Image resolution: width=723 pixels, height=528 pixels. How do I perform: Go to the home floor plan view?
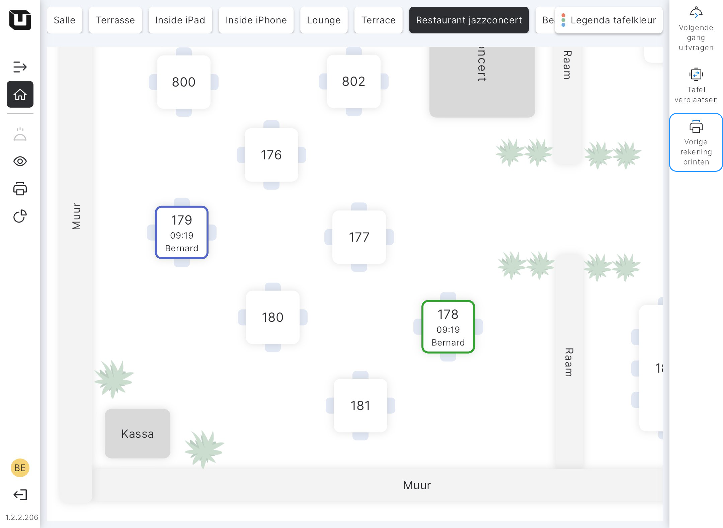20,95
